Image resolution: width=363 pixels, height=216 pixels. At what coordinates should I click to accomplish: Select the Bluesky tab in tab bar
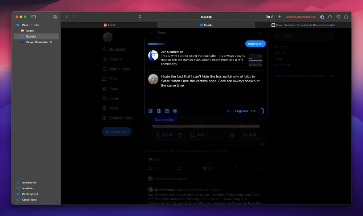pyautogui.click(x=206, y=25)
